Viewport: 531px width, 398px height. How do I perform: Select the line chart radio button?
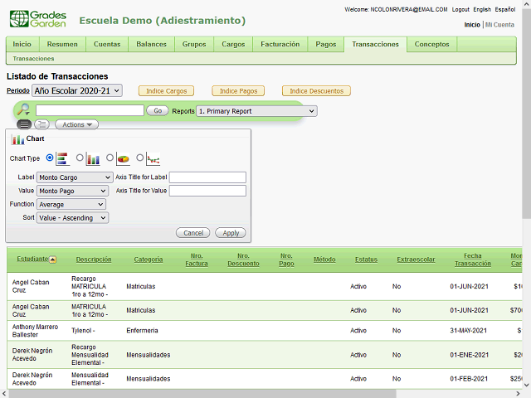(x=139, y=158)
